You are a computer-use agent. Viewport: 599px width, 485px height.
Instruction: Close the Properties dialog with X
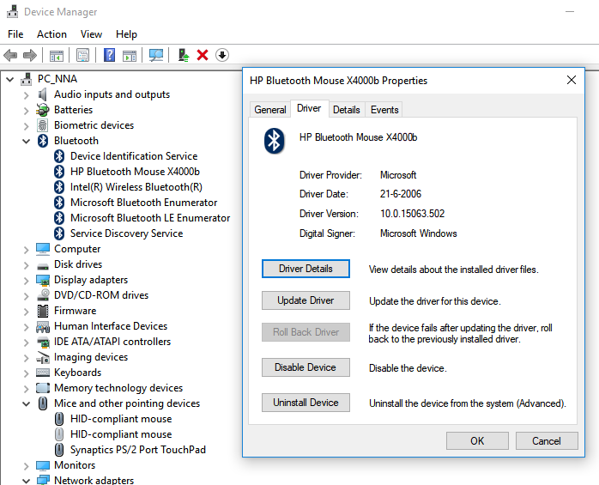pos(572,80)
